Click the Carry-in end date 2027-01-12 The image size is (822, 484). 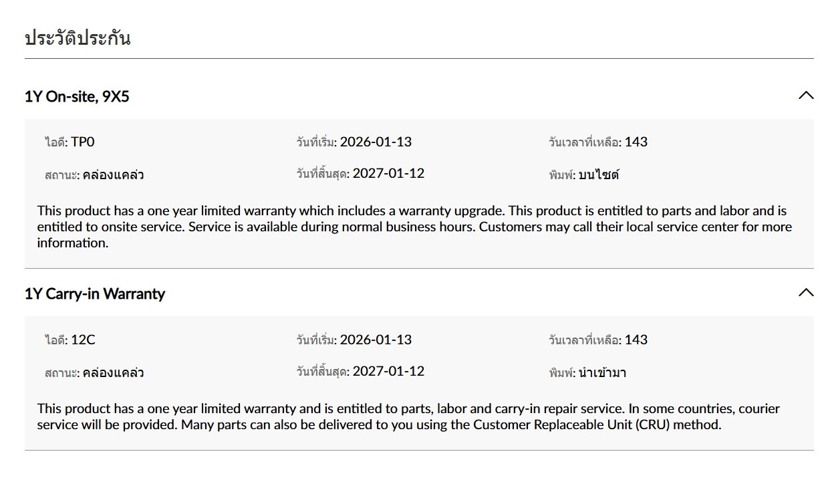(x=388, y=371)
